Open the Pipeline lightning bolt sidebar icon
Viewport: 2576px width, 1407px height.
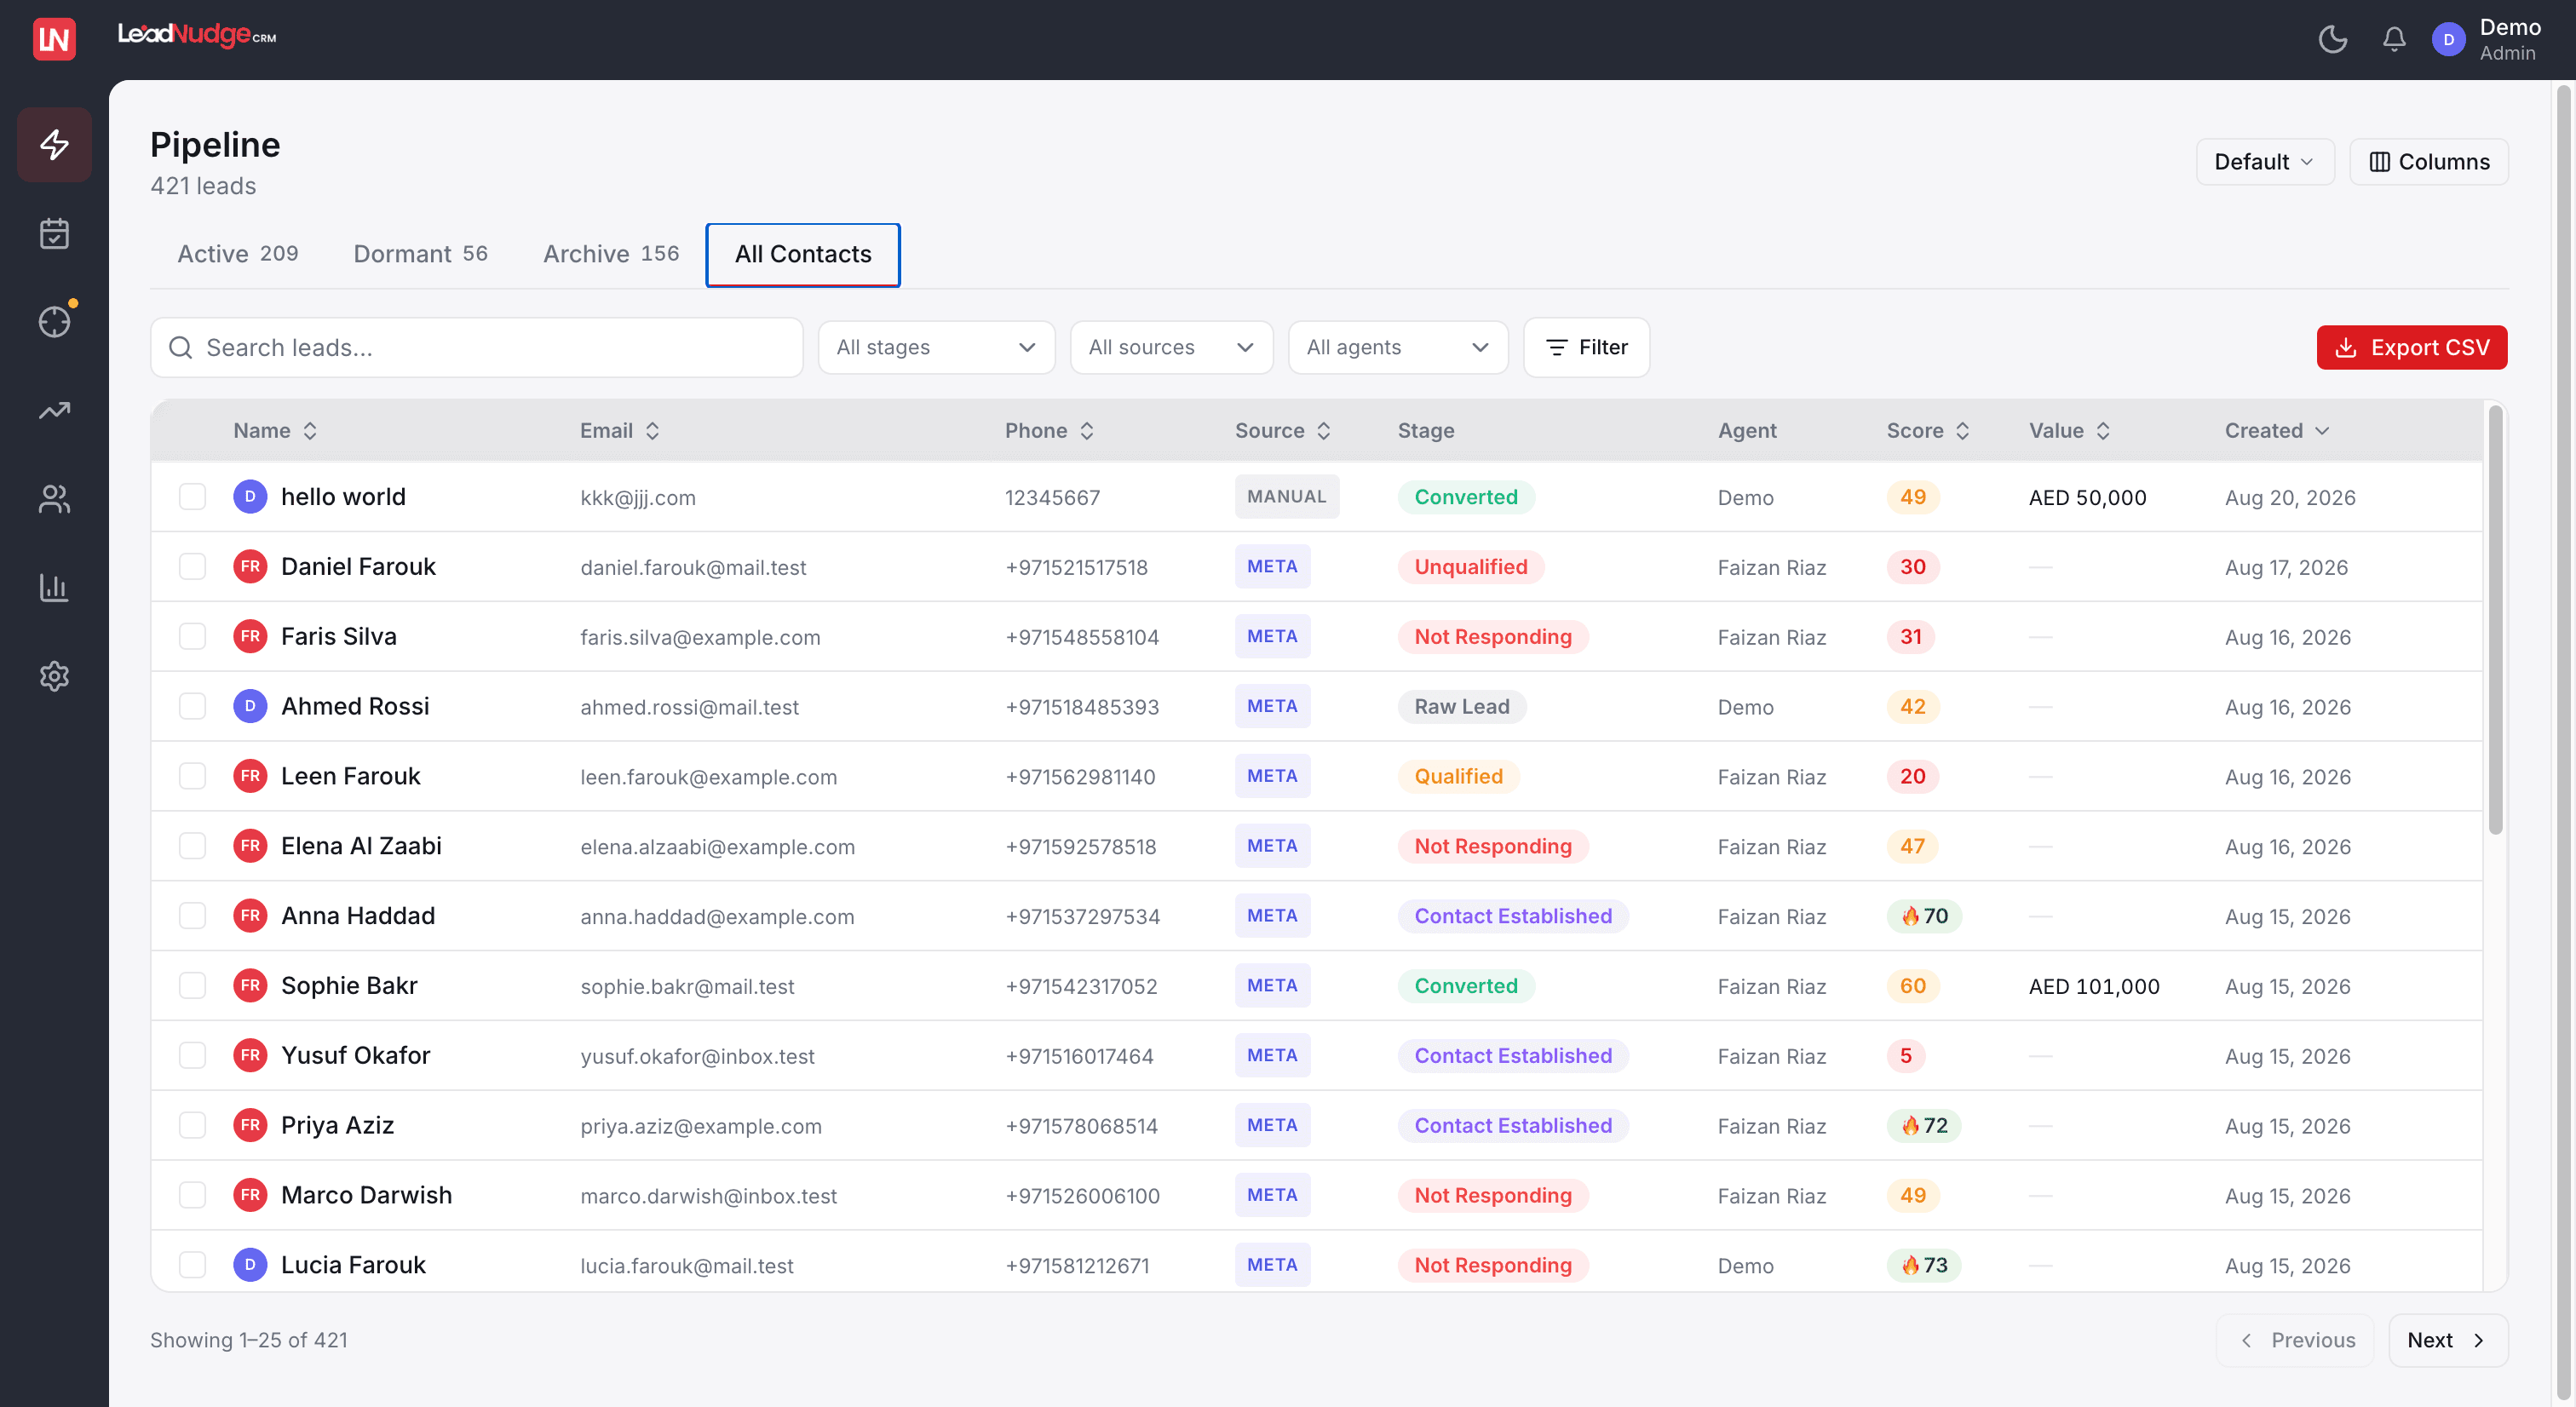pos(54,145)
